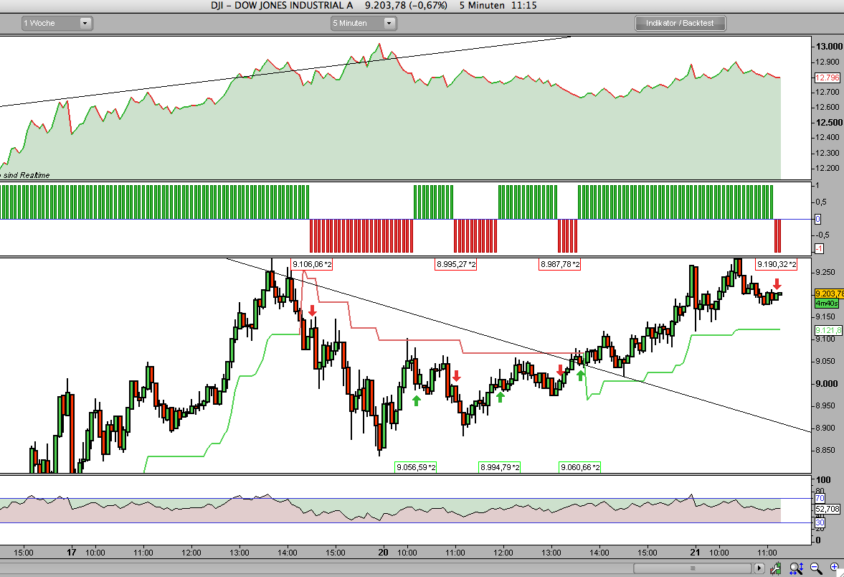Click the sell signal label 8.987,78 *2

click(x=560, y=264)
